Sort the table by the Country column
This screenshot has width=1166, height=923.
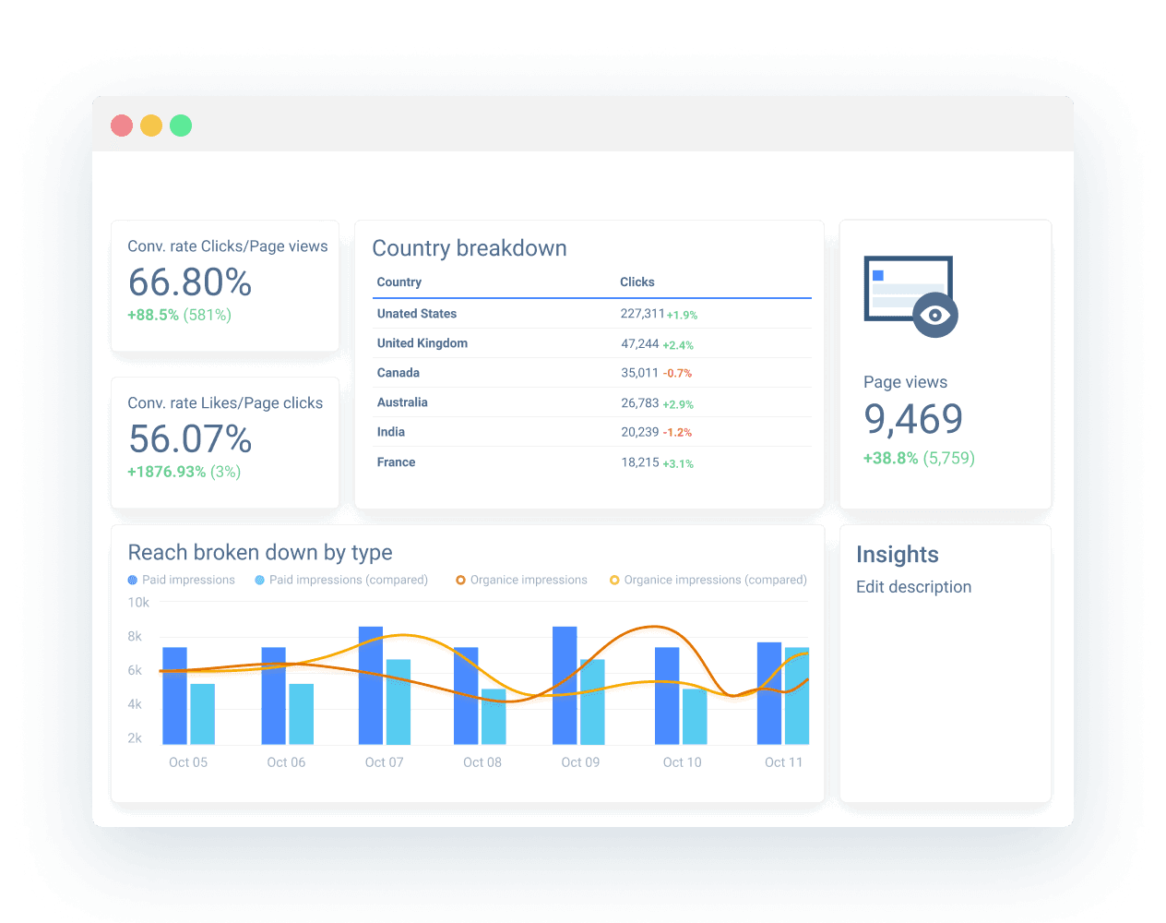point(399,282)
